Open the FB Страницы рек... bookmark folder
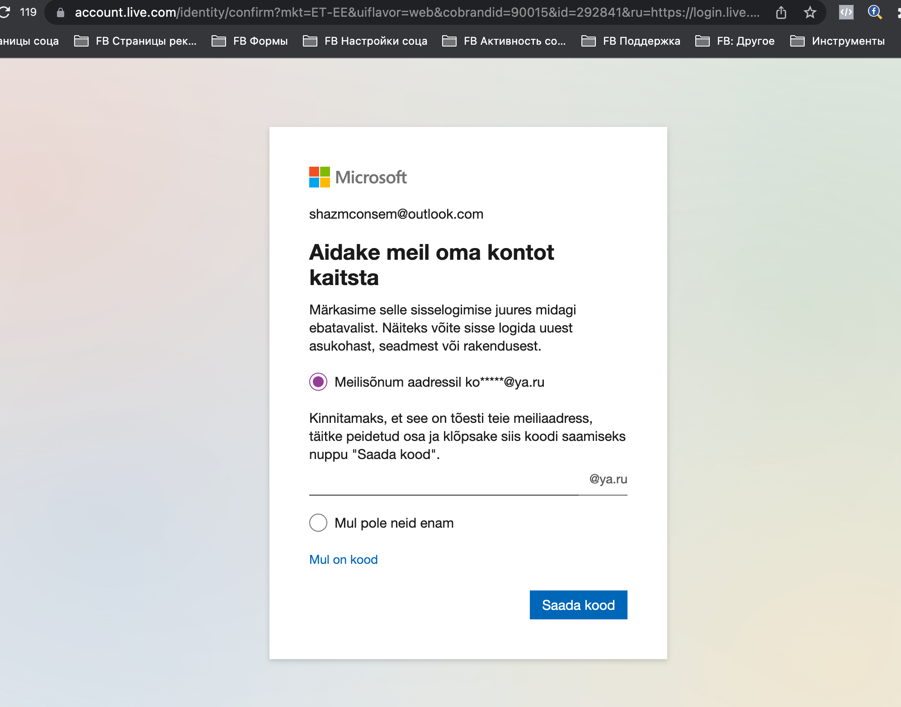This screenshot has height=707, width=901. pos(136,41)
